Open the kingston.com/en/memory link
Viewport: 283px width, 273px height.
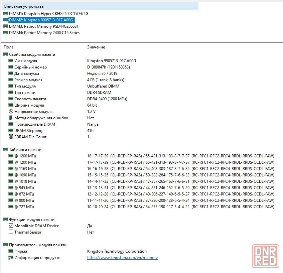(122, 258)
